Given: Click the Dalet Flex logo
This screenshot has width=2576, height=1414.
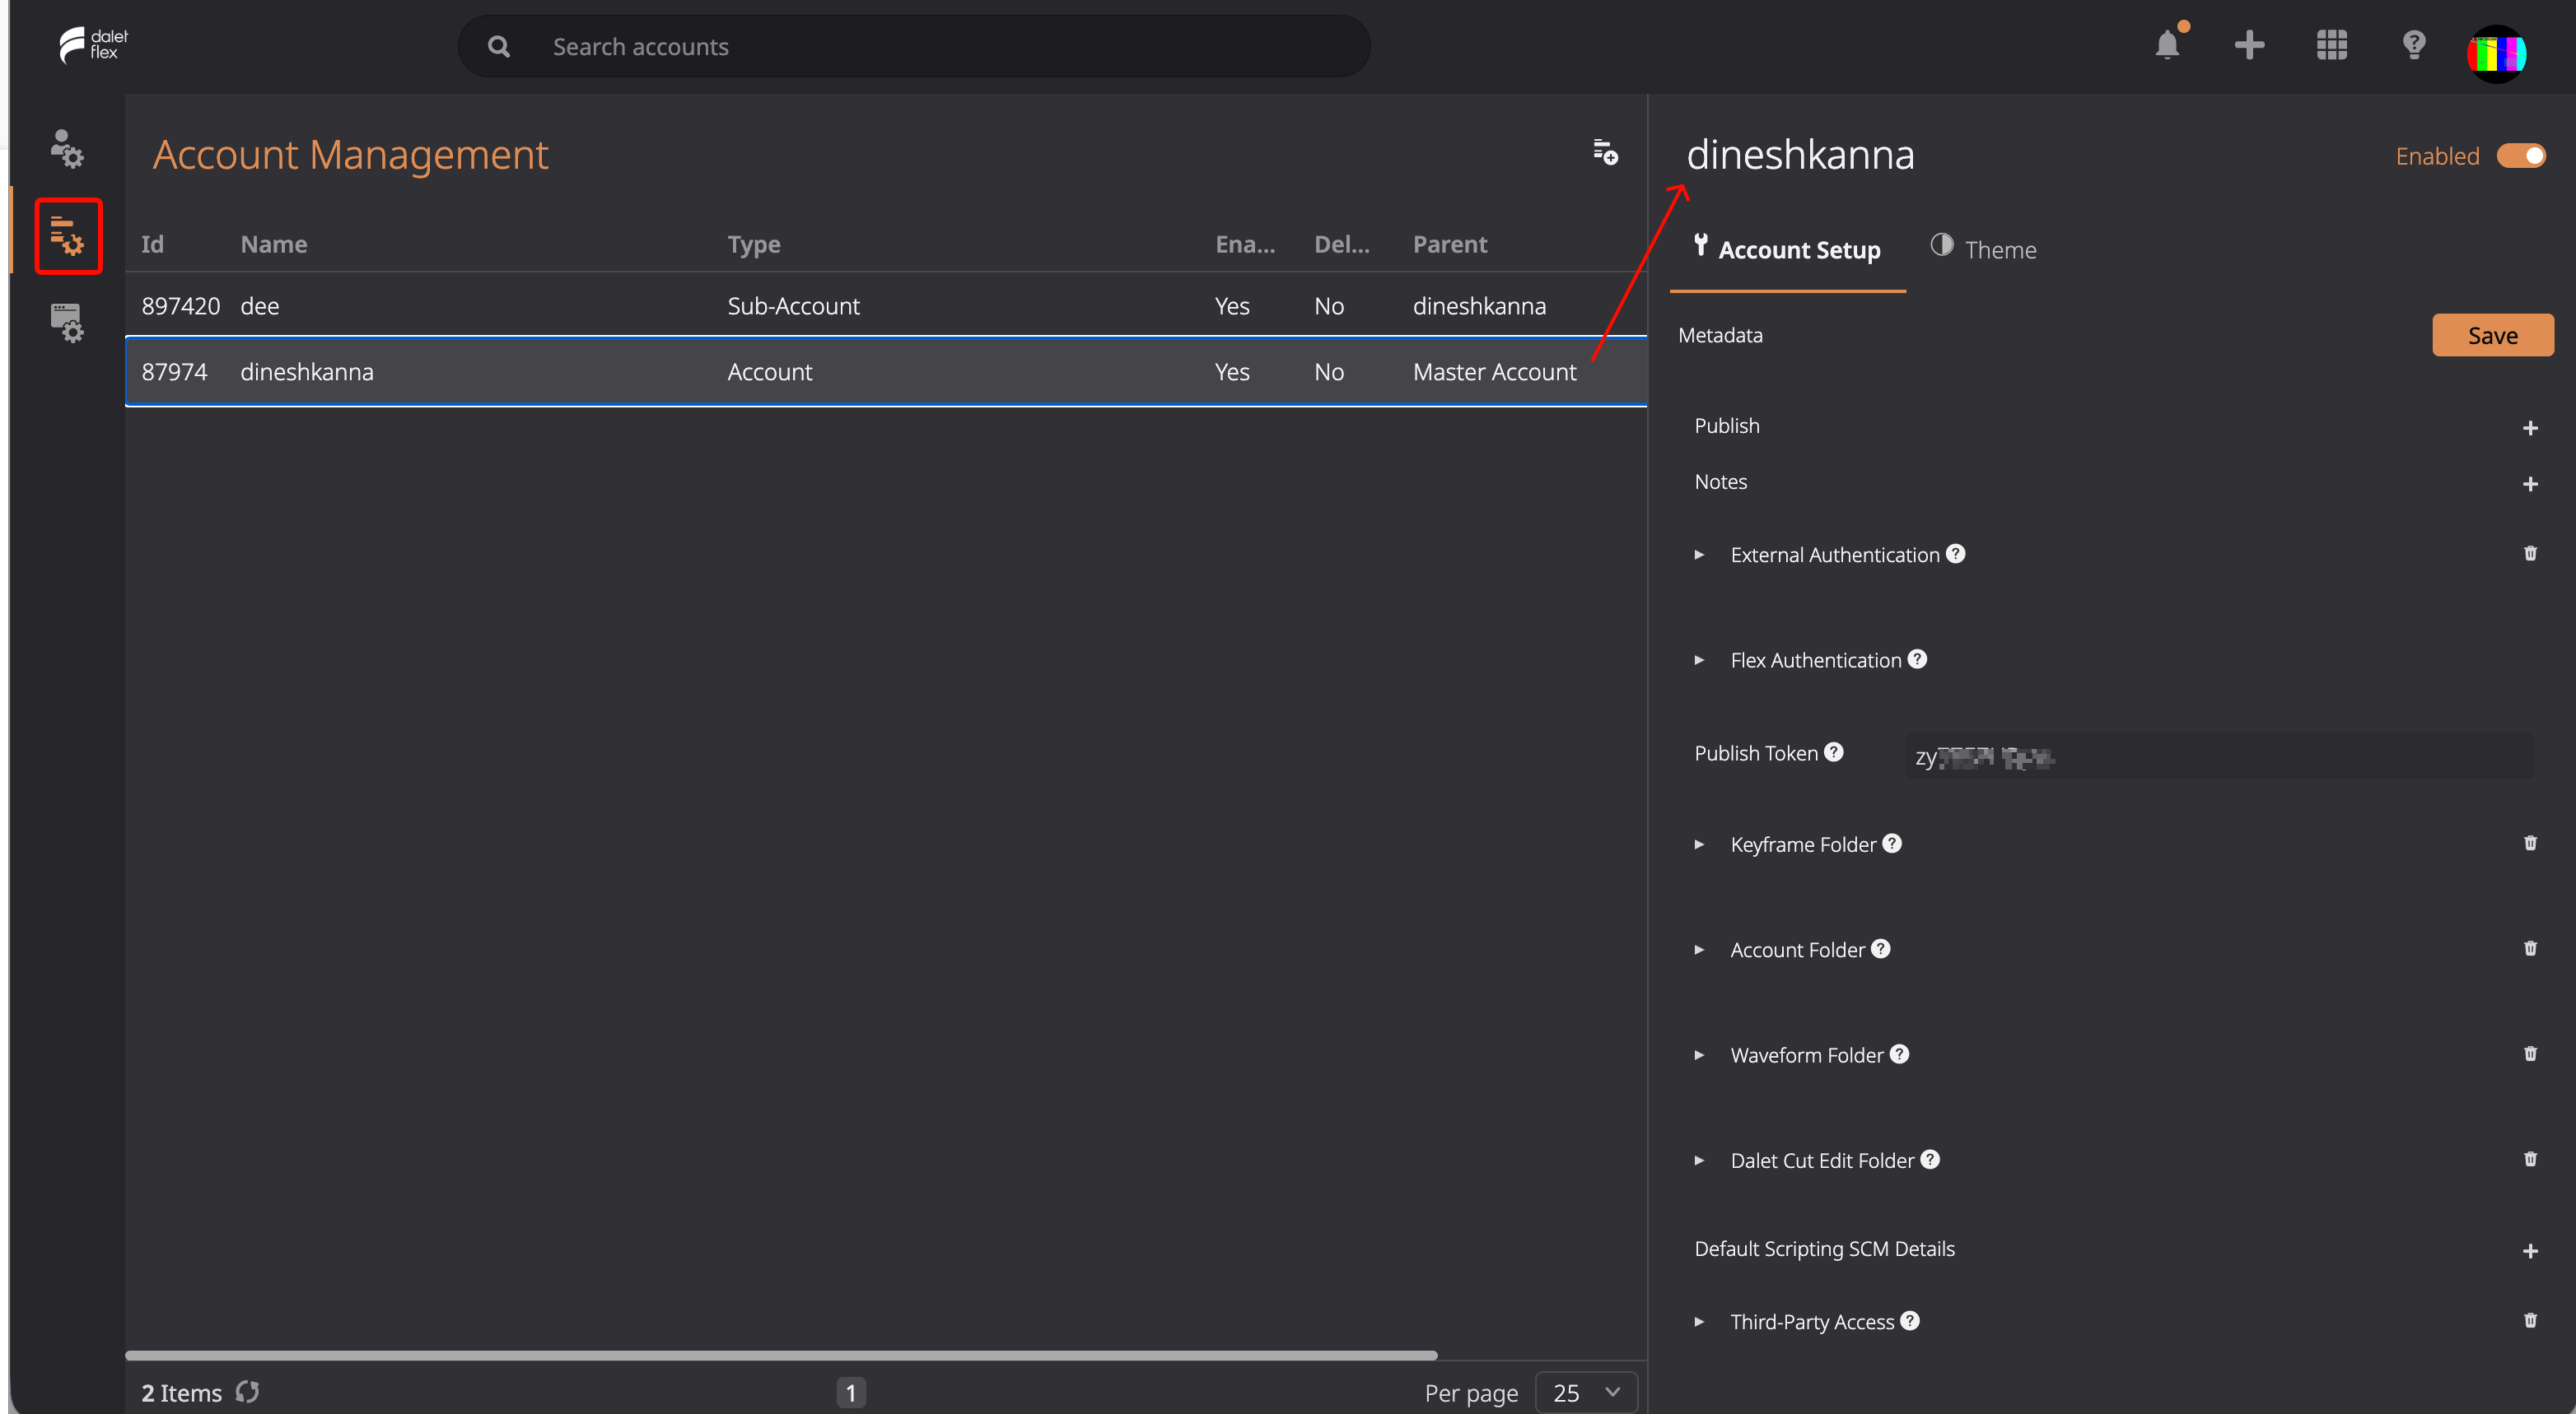Looking at the screenshot, I should (x=93, y=45).
